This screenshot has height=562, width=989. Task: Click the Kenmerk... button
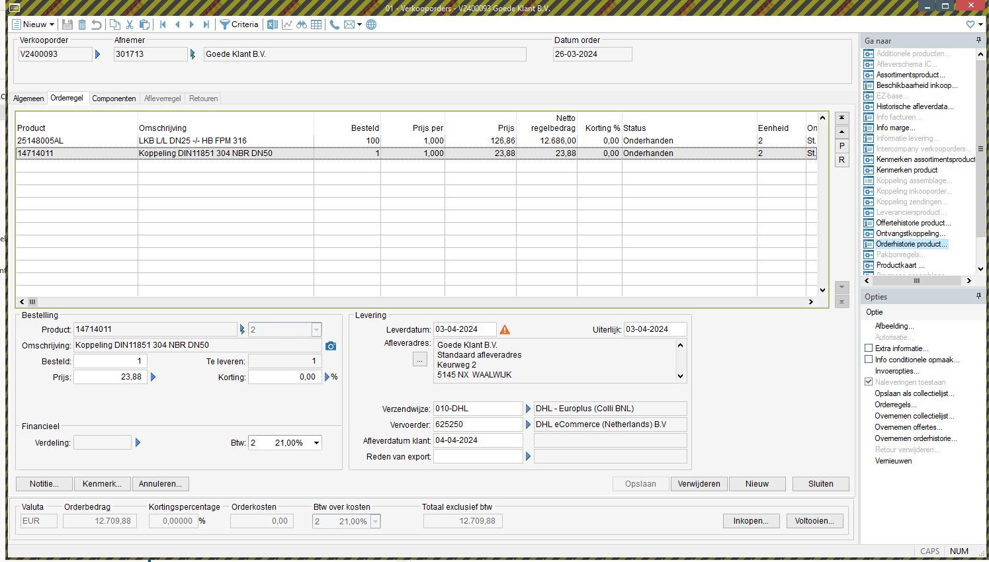102,484
